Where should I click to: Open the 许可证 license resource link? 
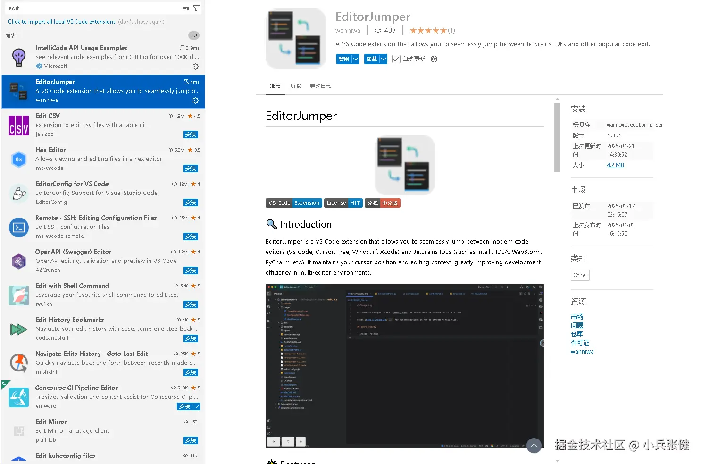580,343
